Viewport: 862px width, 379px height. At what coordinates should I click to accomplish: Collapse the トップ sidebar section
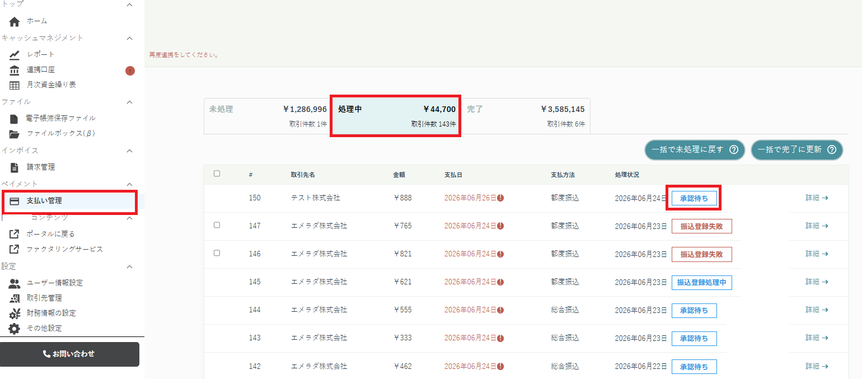(x=129, y=4)
